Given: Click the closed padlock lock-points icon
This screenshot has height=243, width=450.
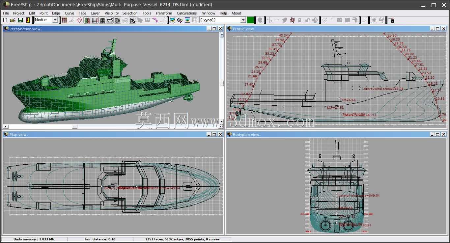Looking at the screenshot, I should (x=299, y=20).
